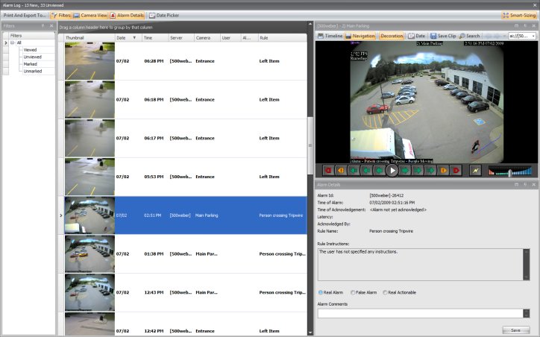Pin the Filters panel
540x337 pixels.
point(43,26)
